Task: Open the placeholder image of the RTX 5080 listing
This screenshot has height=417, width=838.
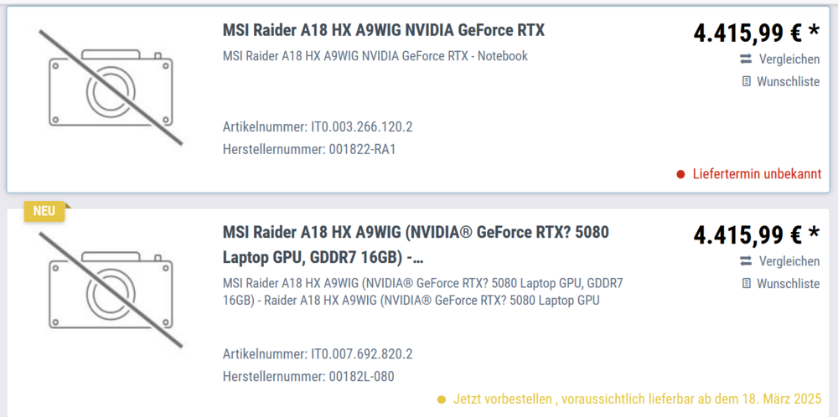Action: click(111, 288)
